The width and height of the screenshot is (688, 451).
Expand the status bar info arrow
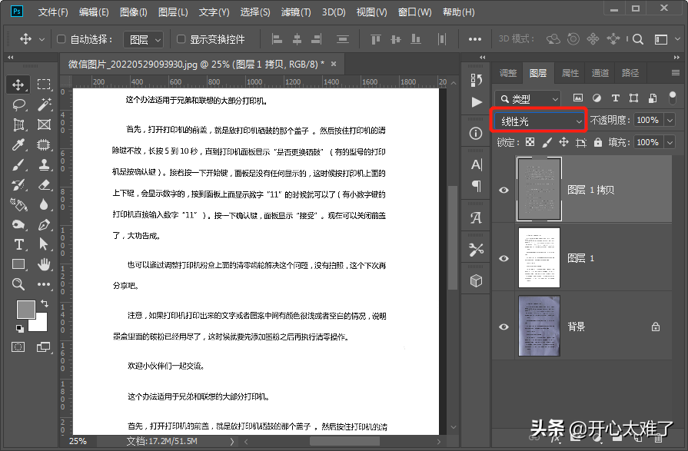tap(231, 441)
